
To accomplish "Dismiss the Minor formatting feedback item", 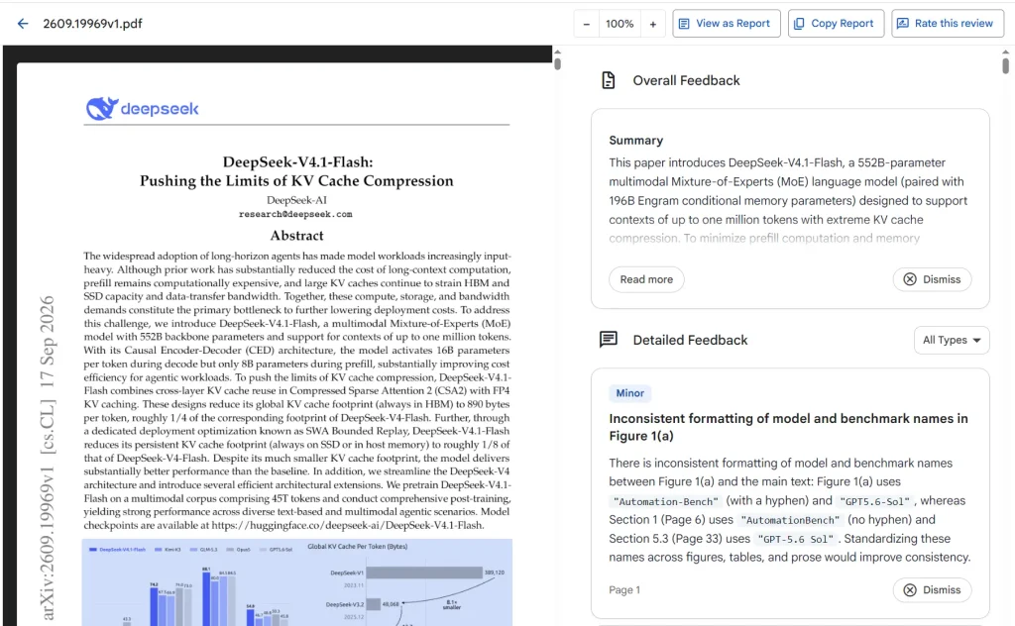I will click(x=932, y=589).
